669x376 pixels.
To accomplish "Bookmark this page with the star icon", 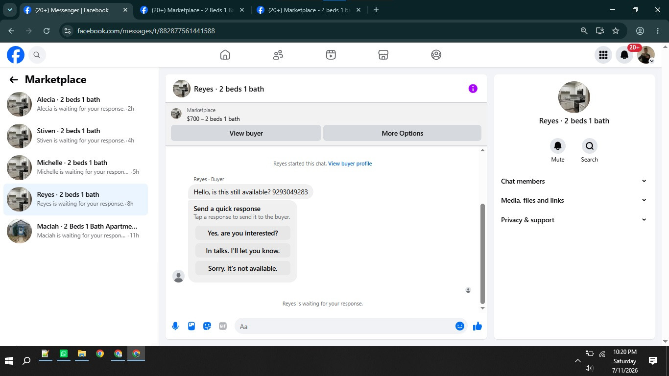I will (616, 31).
